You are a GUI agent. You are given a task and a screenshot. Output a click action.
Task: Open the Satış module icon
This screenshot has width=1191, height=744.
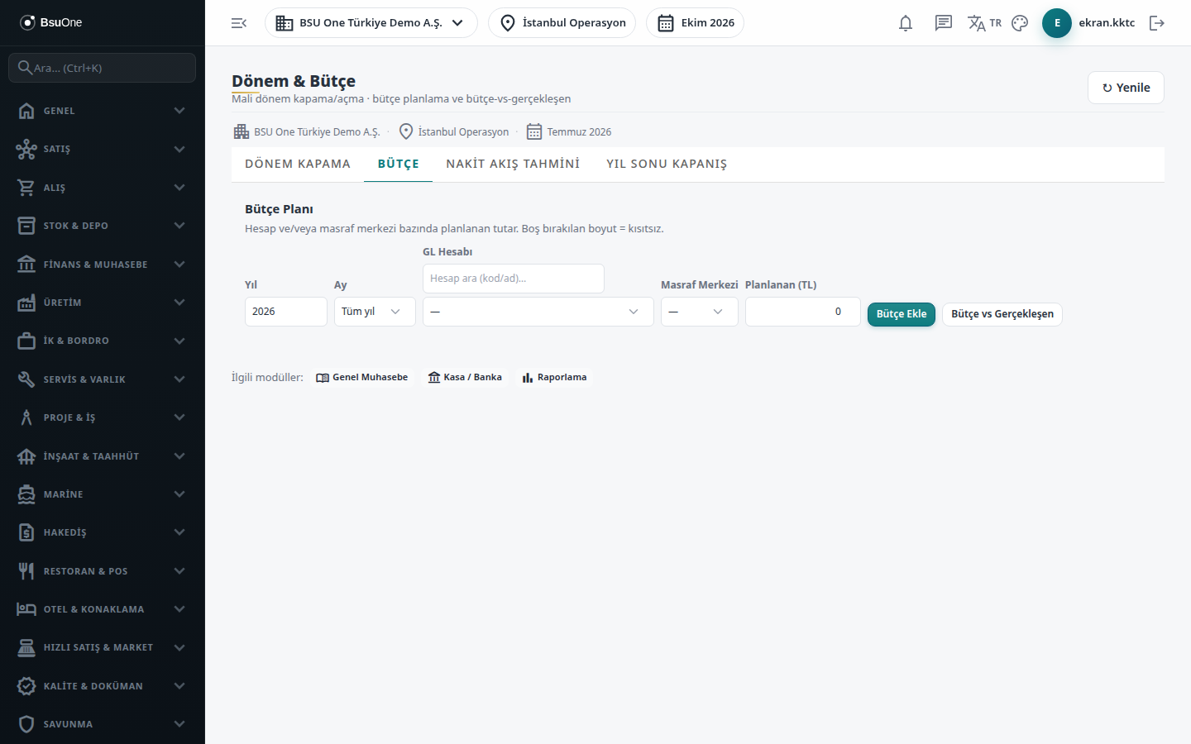26,149
